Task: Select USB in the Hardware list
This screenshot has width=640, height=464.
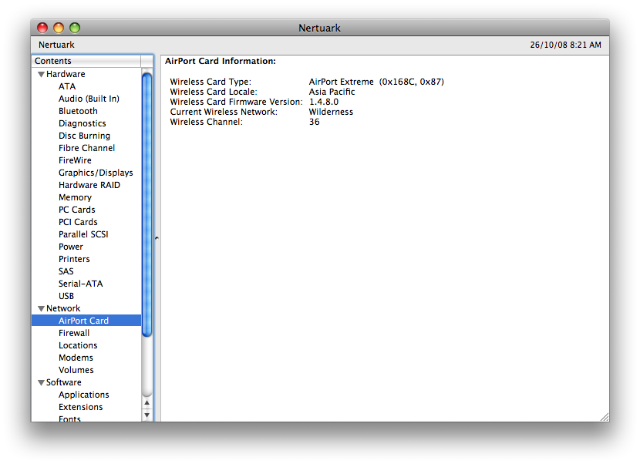Action: tap(66, 296)
